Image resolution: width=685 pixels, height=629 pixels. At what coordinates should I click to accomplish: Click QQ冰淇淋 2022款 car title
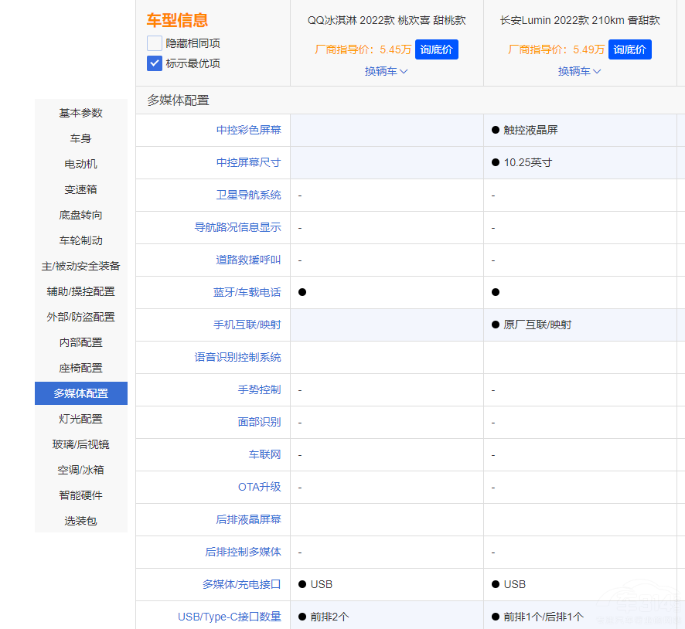pos(387,21)
